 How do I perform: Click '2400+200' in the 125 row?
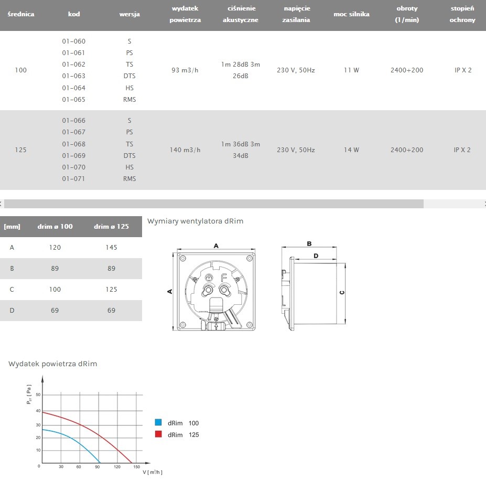coord(407,150)
